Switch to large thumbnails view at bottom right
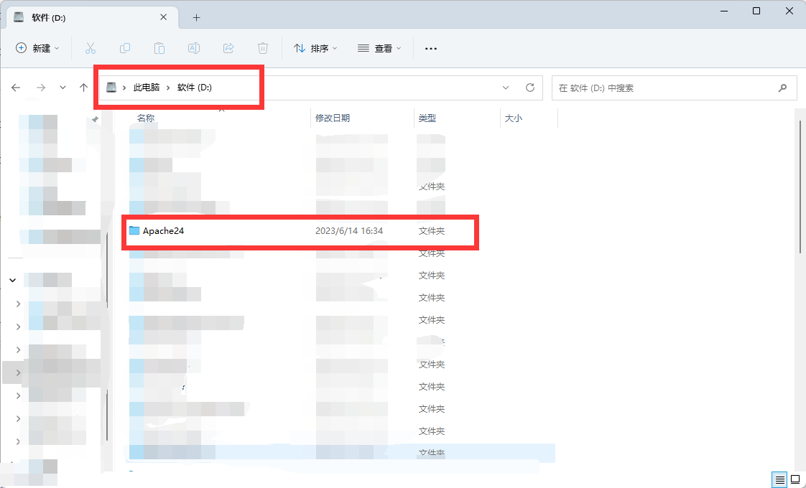This screenshot has height=488, width=806. (795, 479)
